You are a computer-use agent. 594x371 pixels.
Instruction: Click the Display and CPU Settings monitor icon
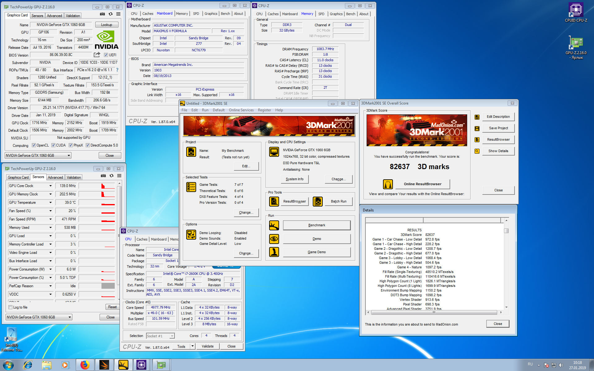coord(274,152)
